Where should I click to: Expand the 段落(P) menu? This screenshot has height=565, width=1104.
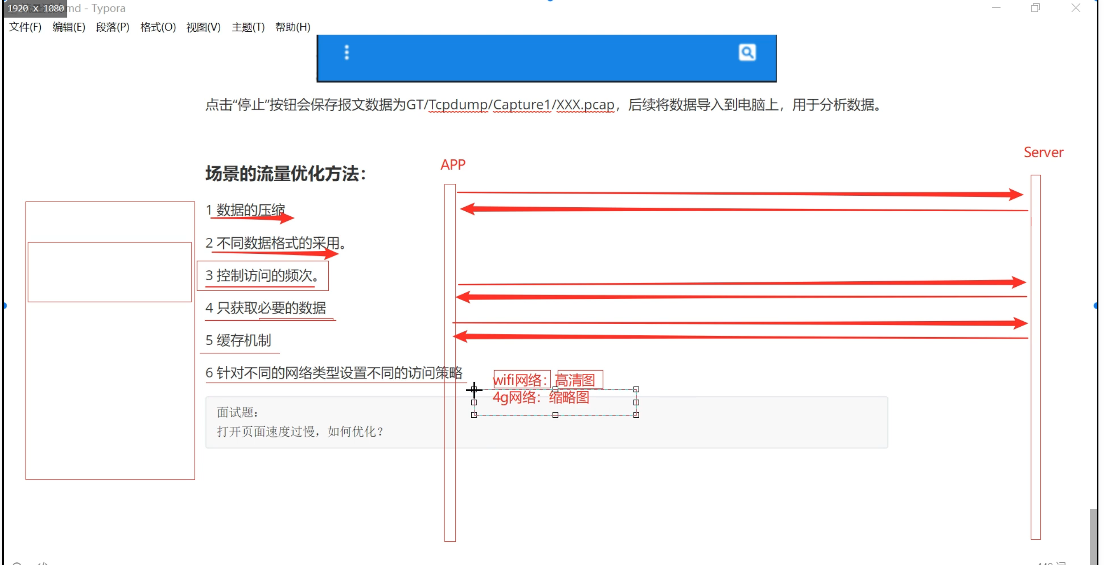coord(112,27)
